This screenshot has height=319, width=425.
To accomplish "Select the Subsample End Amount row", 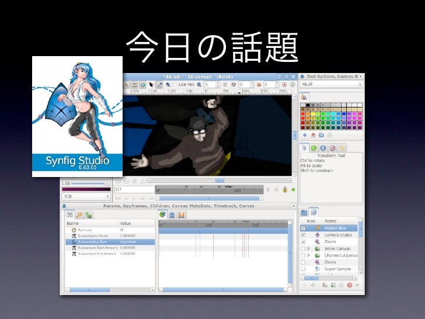I will click(110, 254).
